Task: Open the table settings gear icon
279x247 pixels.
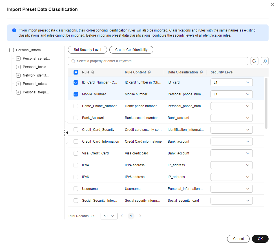Action: (264, 61)
